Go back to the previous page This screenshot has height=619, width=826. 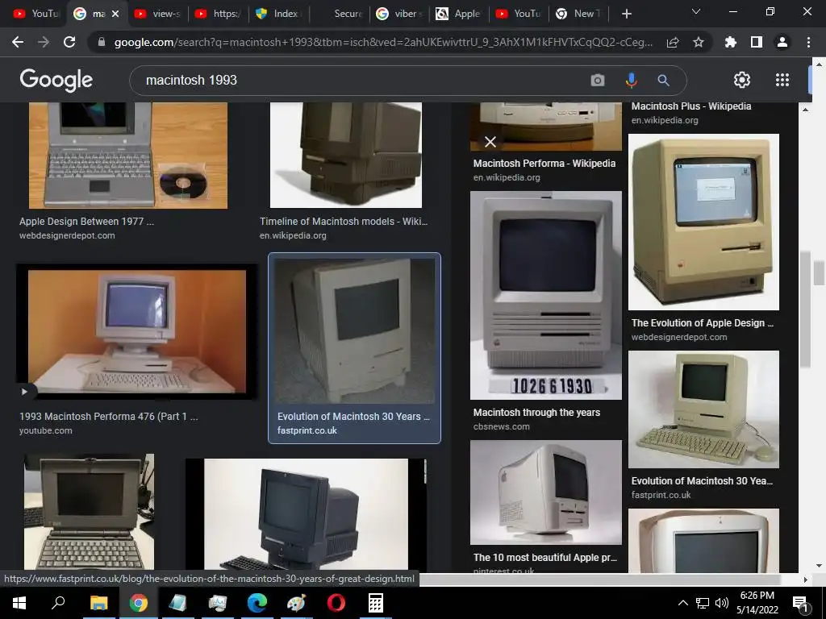[18, 42]
